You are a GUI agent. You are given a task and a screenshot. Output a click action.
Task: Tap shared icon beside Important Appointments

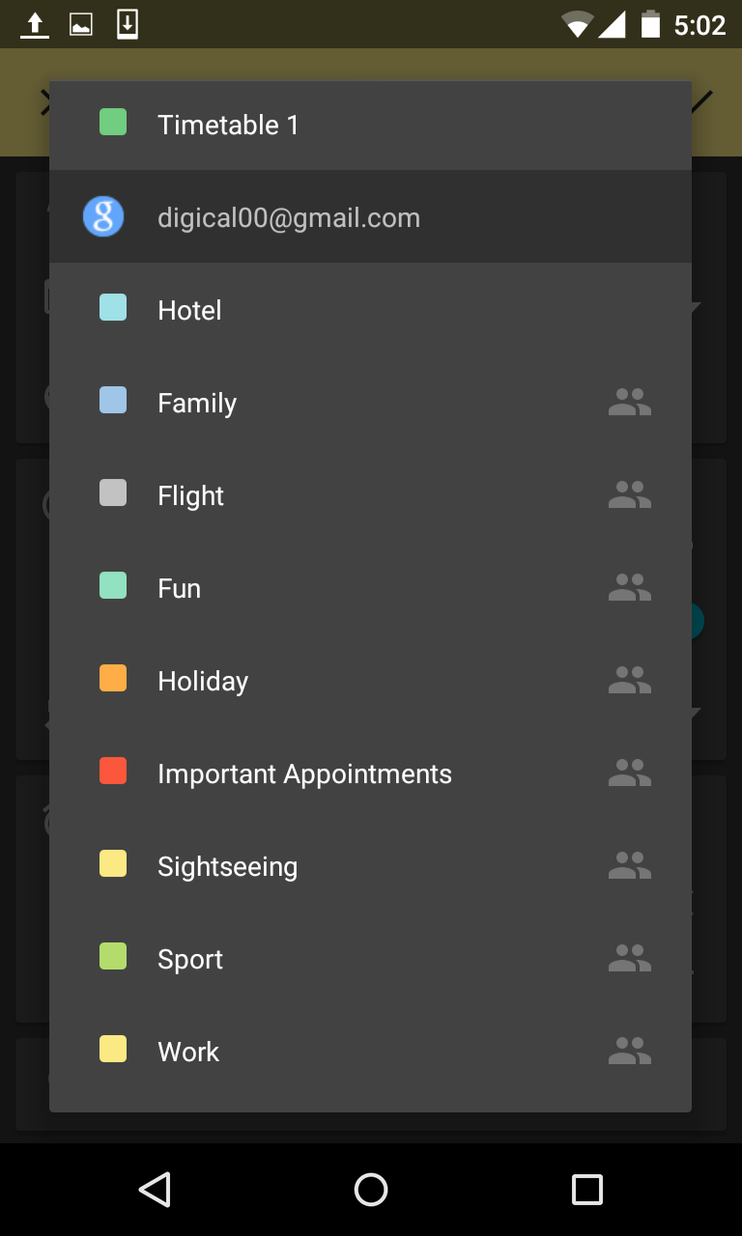[x=630, y=773]
